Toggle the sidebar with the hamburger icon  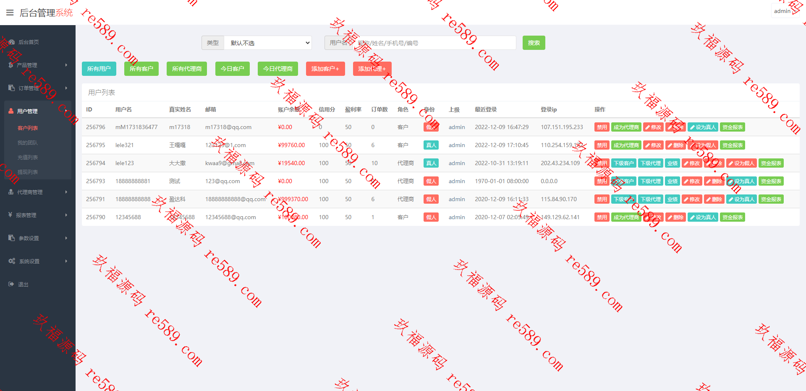(10, 13)
